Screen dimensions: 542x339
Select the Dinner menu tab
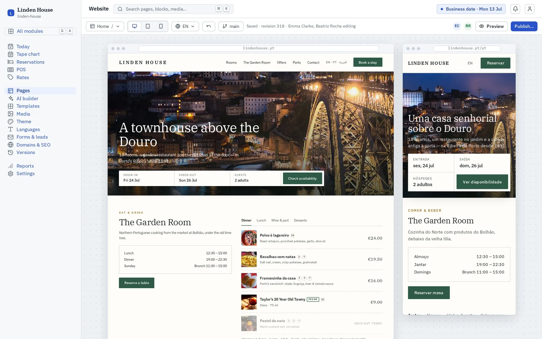pyautogui.click(x=246, y=220)
